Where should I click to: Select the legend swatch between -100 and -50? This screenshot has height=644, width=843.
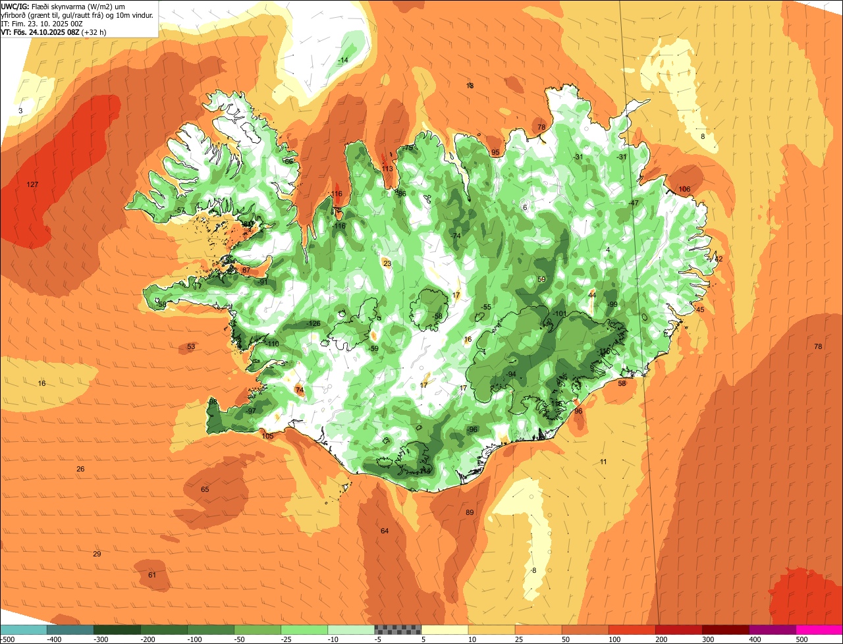pyautogui.click(x=210, y=630)
